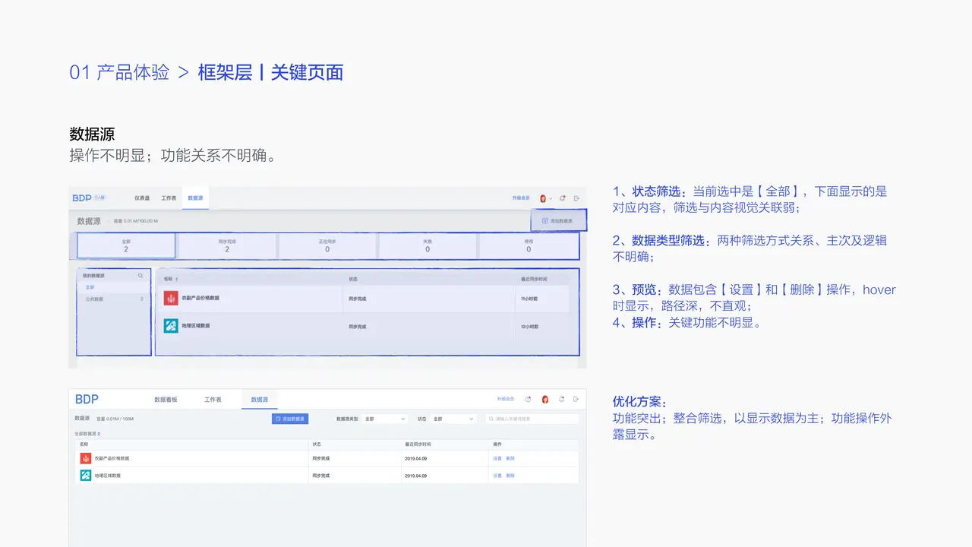The height and width of the screenshot is (547, 972).
Task: Select 全部 in the 我的数据源 sidebar
Action: point(90,288)
